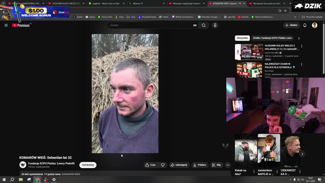Open options for VLOGOWE KULISY MECZU video

302,46
